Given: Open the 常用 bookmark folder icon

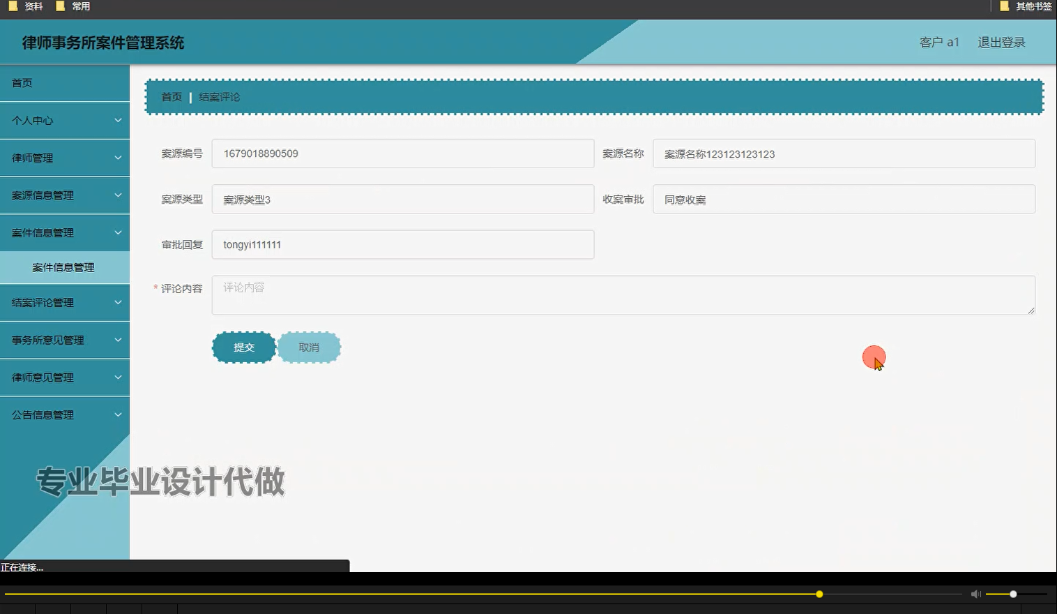Looking at the screenshot, I should coord(60,6).
